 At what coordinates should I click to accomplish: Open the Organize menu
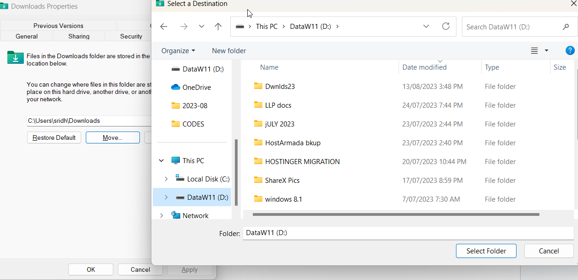[x=178, y=50]
